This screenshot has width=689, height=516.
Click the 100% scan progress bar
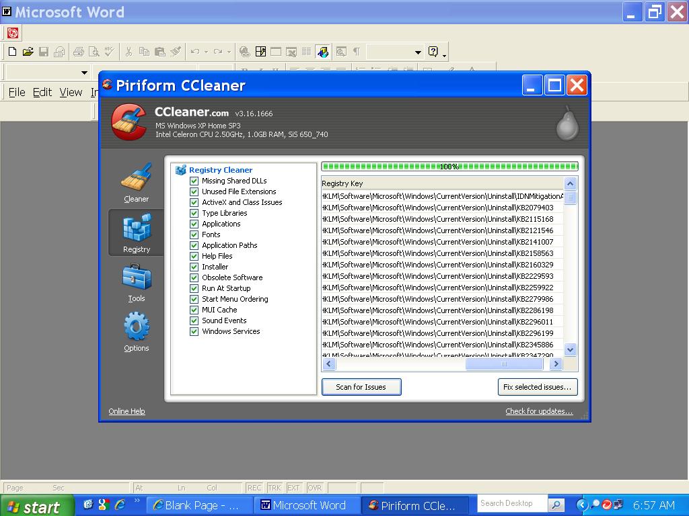click(x=449, y=167)
